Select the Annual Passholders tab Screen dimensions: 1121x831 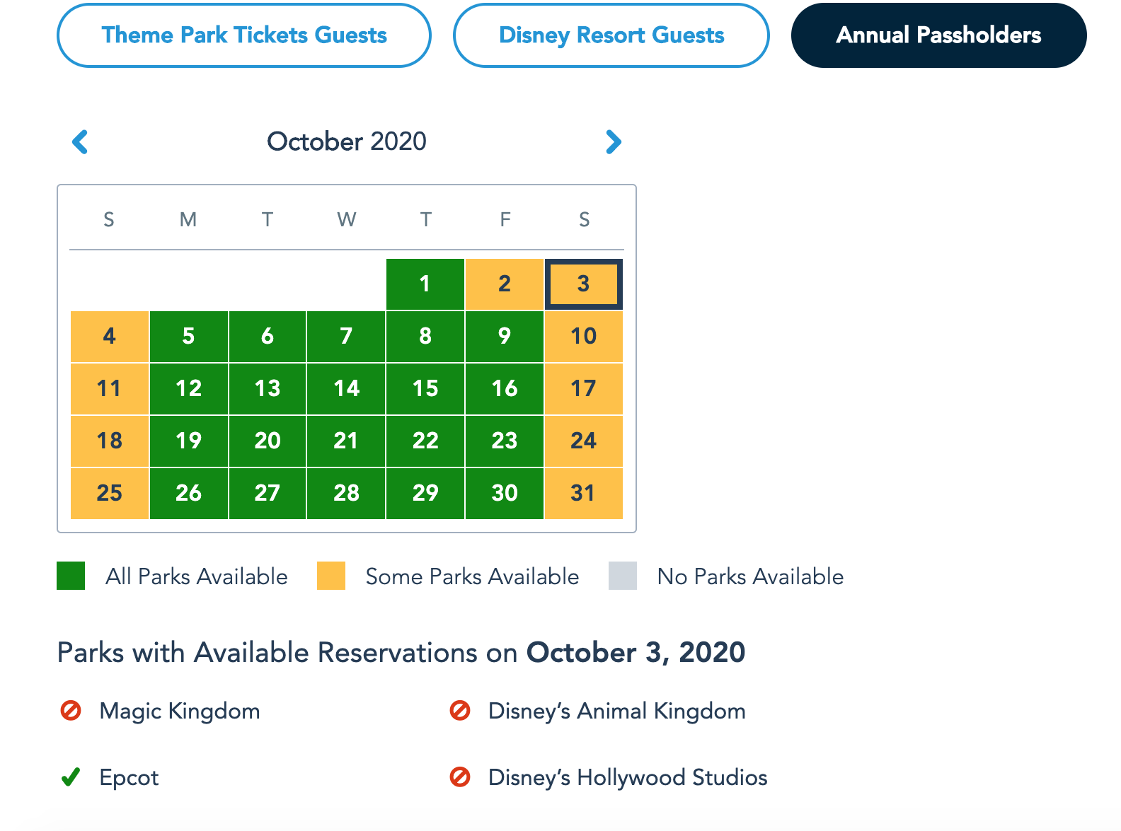tap(938, 35)
